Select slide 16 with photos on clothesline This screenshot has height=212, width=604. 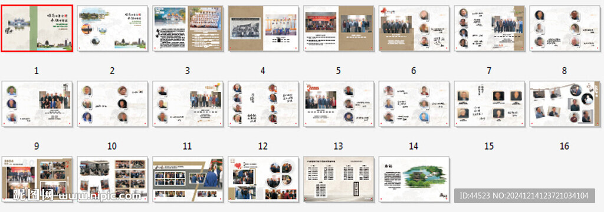565,104
